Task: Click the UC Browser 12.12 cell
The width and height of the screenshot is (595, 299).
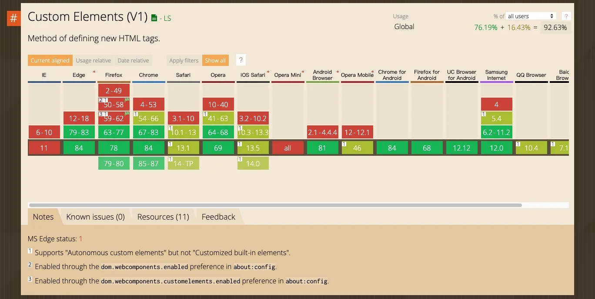Action: (461, 148)
